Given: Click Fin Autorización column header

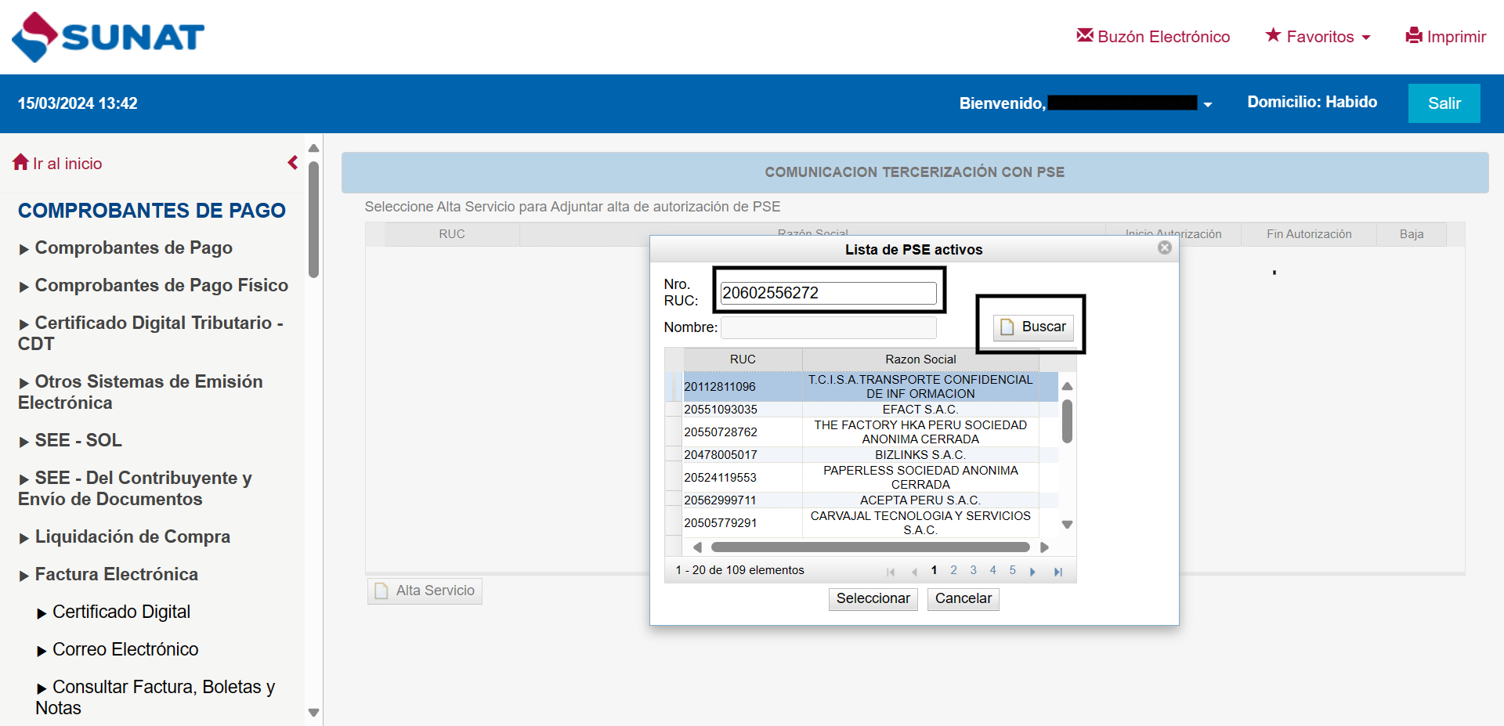Looking at the screenshot, I should [1309, 234].
